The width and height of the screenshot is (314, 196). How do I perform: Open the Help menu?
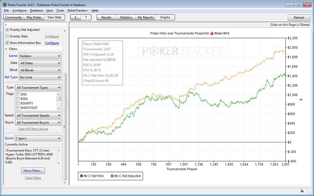coord(95,11)
